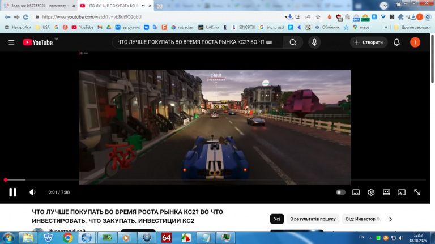Screen dimensions: 435x244
Task: Open the puzzle-piece extensions menu
Action: [x=400, y=17]
